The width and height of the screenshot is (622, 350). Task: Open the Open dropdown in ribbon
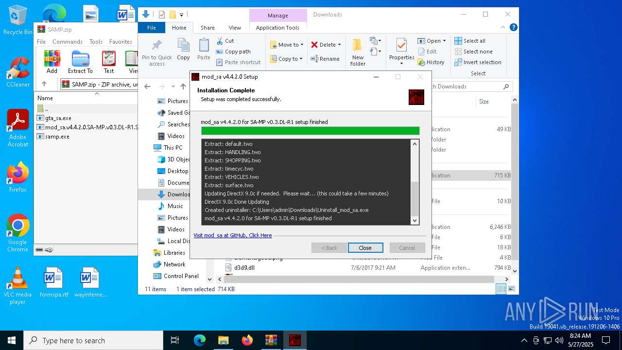(x=432, y=41)
